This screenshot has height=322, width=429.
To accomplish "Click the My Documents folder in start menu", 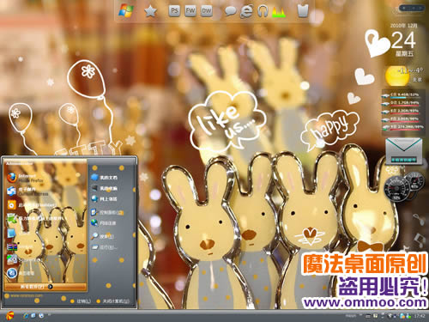I will [105, 178].
